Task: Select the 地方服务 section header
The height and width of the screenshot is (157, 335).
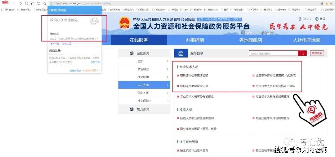Action: tap(144, 109)
